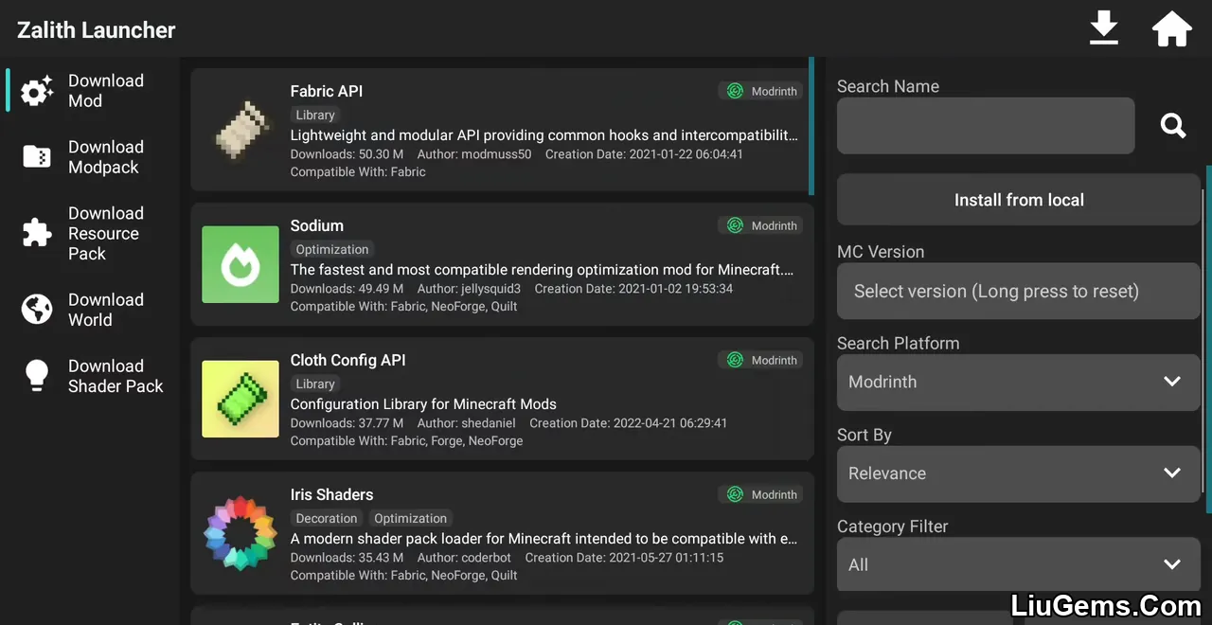Expand the Search Platform Modrinth dropdown

pos(1019,382)
